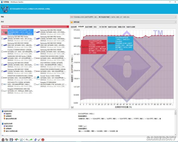178x142 pixels.
Task: Switch to the 综合结果 tab
Action: click(74, 27)
